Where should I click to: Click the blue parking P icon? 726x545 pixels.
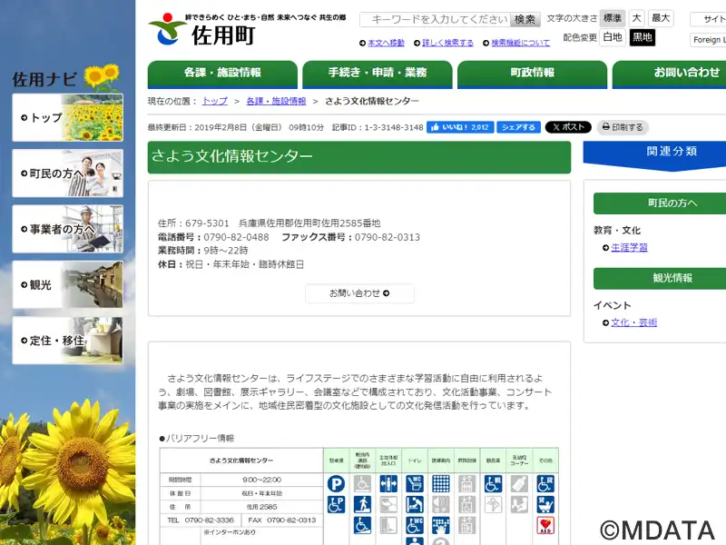pos(336,484)
